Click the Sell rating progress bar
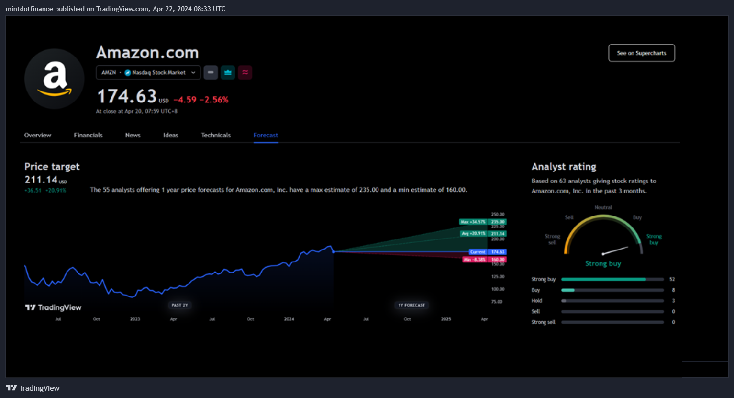Image resolution: width=734 pixels, height=398 pixels. [612, 311]
